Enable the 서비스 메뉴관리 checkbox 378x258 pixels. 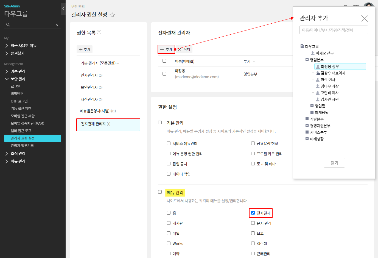coord(169,143)
